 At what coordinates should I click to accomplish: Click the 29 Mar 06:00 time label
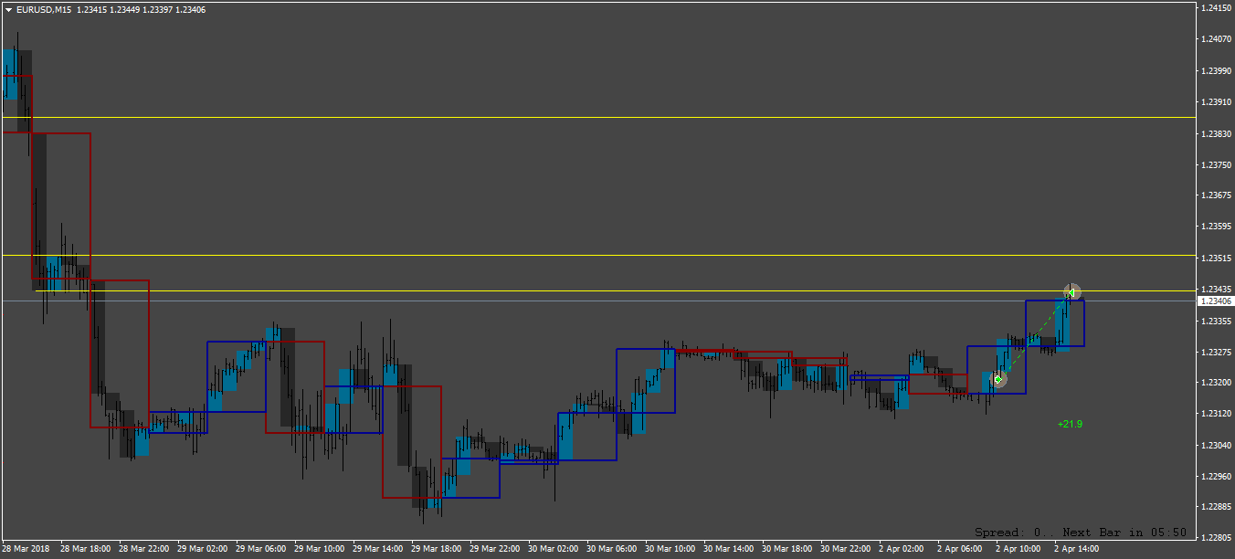tap(261, 549)
